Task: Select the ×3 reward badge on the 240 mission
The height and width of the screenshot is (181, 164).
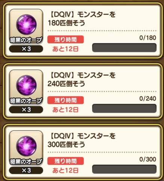Action: pos(26,110)
